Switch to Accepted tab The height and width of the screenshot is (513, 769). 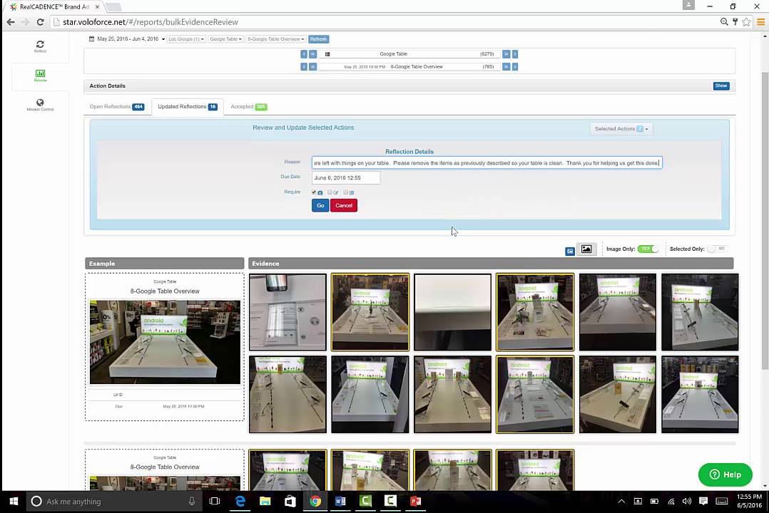click(249, 106)
